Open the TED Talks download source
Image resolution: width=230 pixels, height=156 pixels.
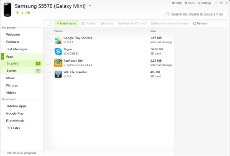[x=13, y=128]
